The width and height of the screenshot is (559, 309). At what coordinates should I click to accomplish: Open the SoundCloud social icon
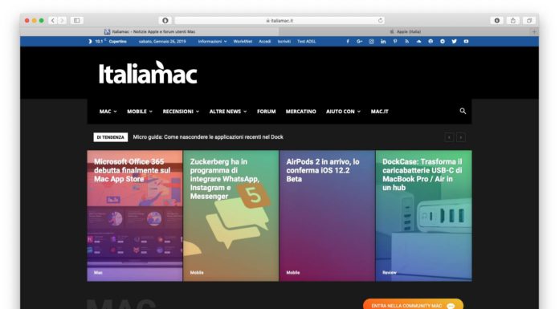(418, 42)
